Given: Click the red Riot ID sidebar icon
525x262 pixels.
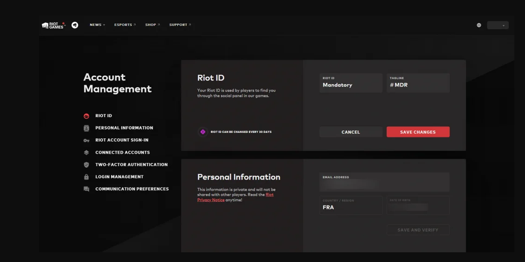Looking at the screenshot, I should click(86, 116).
